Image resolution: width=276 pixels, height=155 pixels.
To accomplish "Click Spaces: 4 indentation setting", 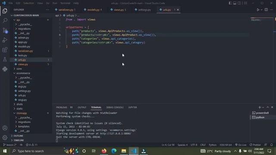I will click(182, 145).
